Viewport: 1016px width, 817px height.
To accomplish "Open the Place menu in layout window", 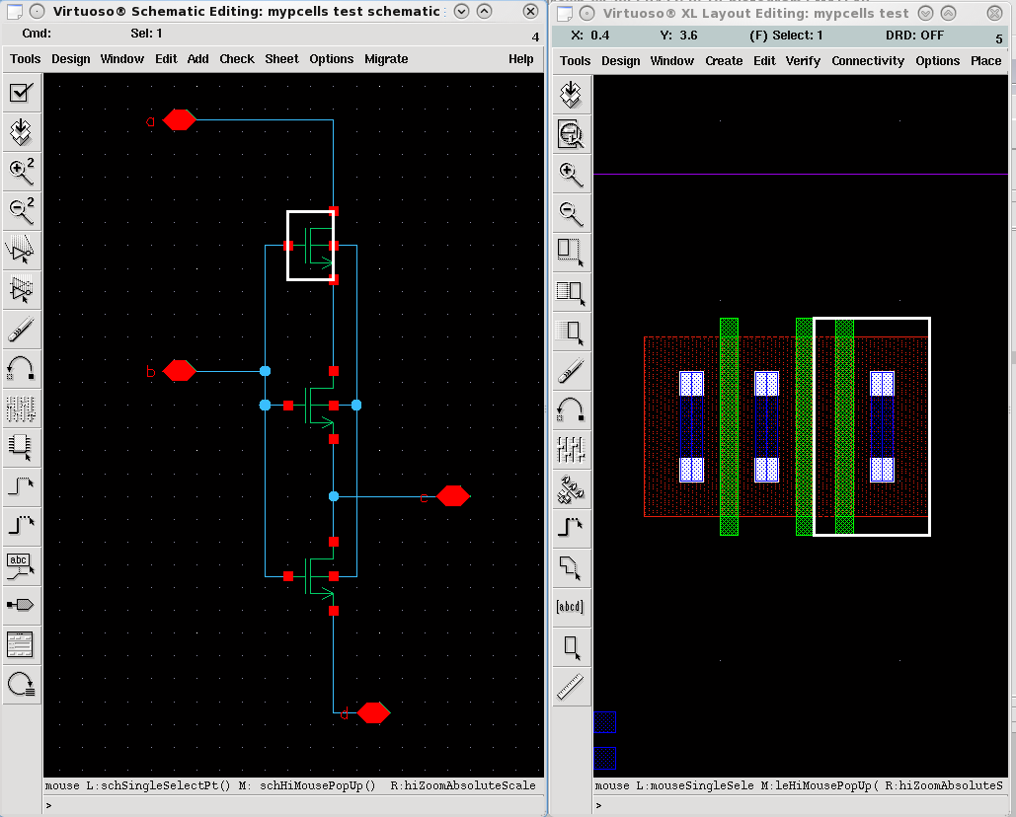I will pyautogui.click(x=985, y=61).
